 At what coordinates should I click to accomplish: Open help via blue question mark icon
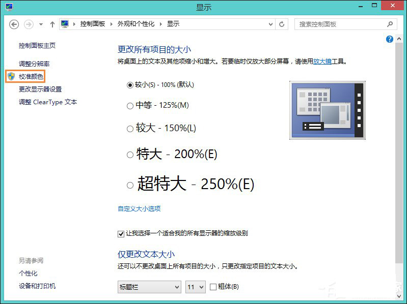coord(390,39)
